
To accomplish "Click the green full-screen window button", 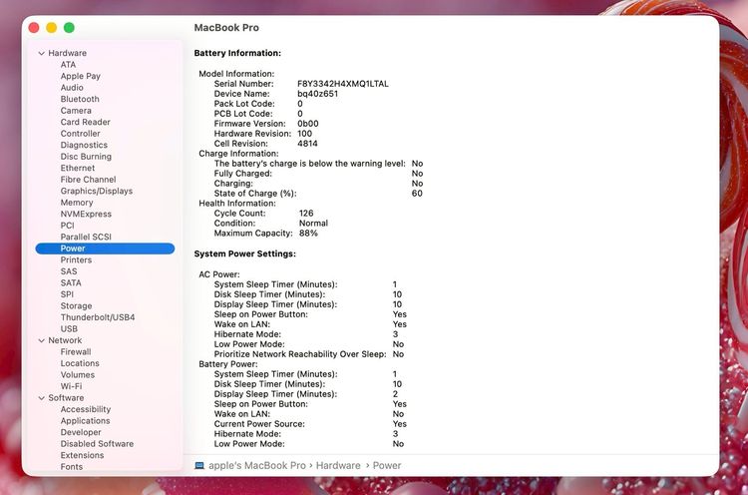I will click(69, 28).
